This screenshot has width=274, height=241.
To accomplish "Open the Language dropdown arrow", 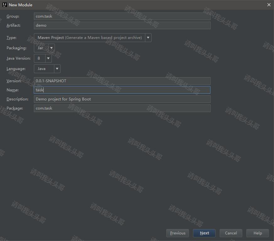I will click(57, 69).
